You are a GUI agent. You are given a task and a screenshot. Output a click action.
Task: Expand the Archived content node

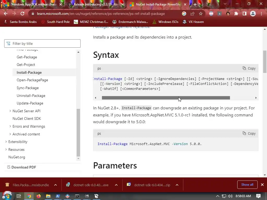pos(10,134)
